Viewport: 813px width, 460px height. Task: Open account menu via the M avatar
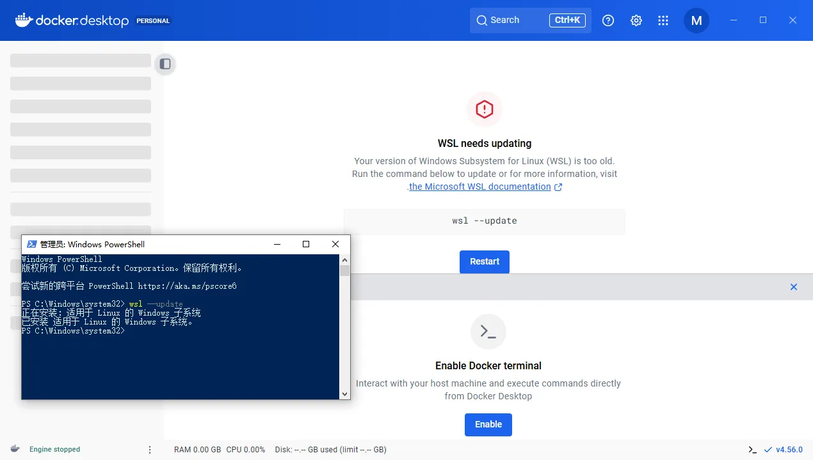click(696, 20)
